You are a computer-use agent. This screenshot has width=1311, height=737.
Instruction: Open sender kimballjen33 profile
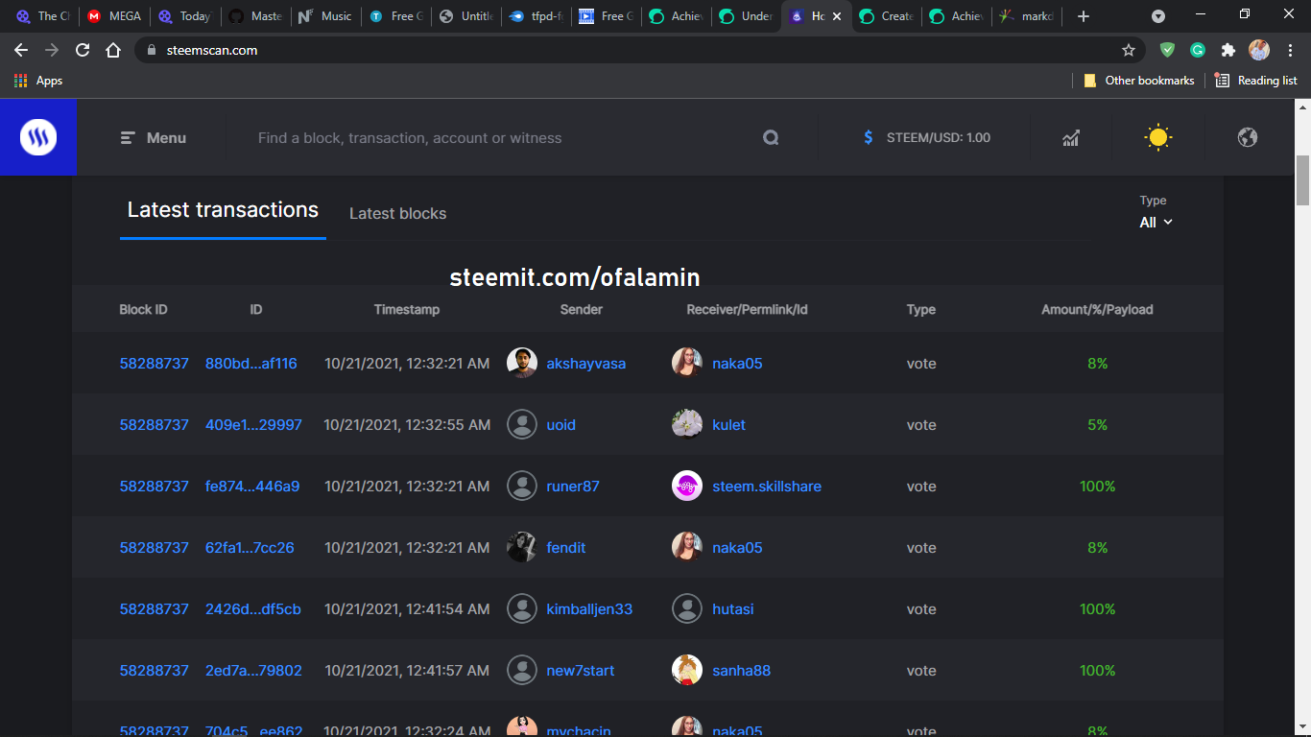click(589, 609)
